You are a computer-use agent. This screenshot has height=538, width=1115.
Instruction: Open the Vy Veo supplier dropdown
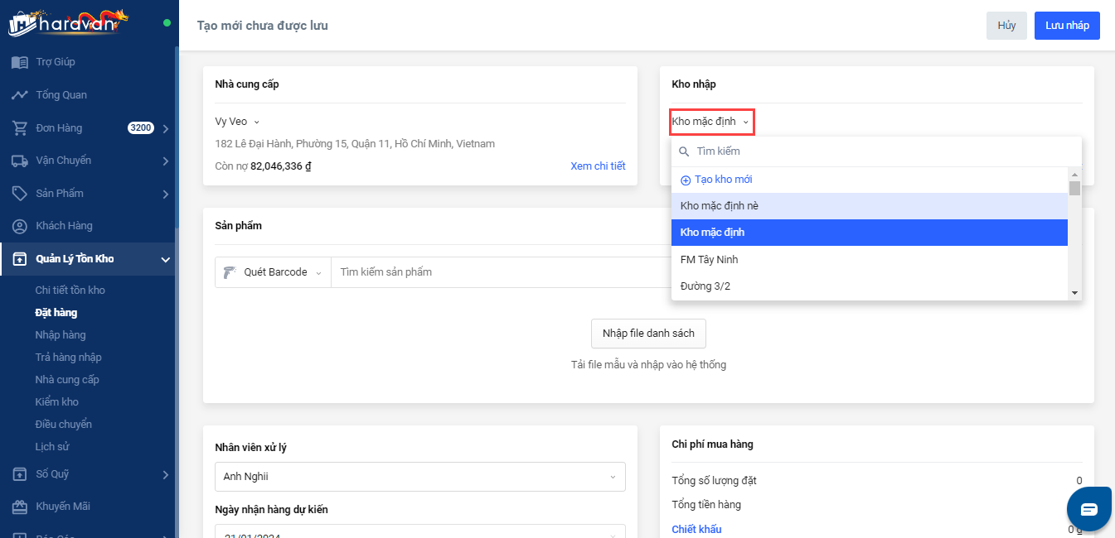(x=237, y=122)
